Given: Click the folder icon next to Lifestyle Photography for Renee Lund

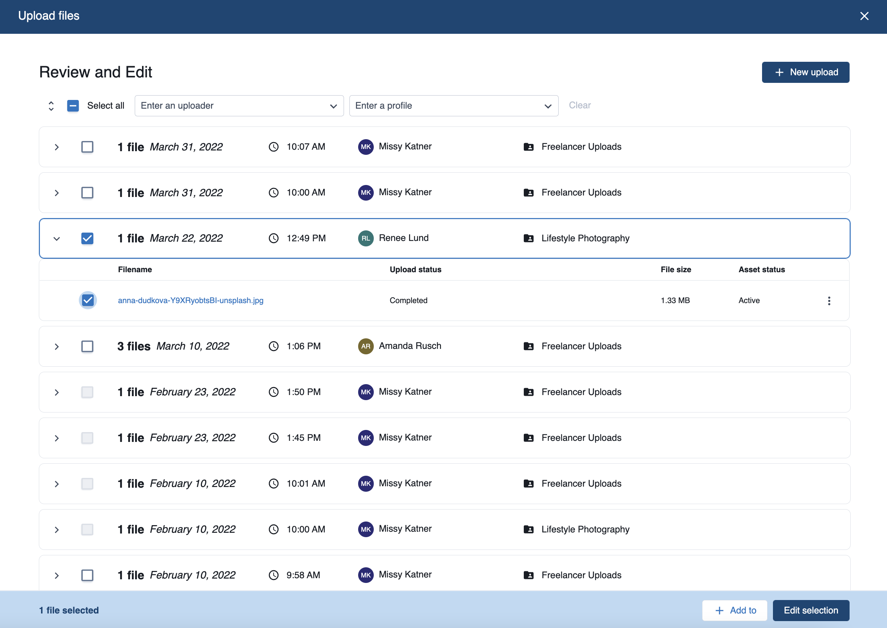Looking at the screenshot, I should [528, 238].
